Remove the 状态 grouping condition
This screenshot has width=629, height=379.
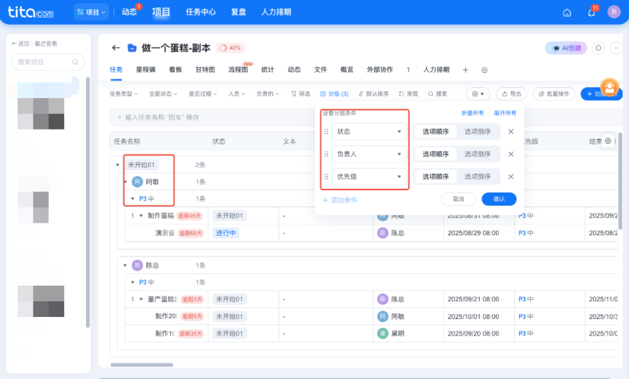511,132
